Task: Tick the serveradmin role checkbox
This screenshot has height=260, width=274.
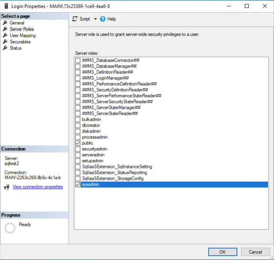Action: tap(77, 155)
